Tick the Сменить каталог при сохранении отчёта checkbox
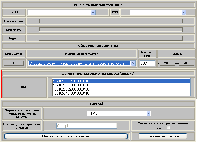The width and height of the screenshot is (197, 142). pyautogui.click(x=168, y=128)
